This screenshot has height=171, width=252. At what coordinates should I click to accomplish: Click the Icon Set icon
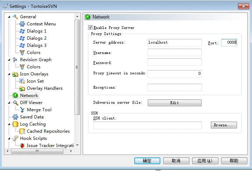(22, 81)
